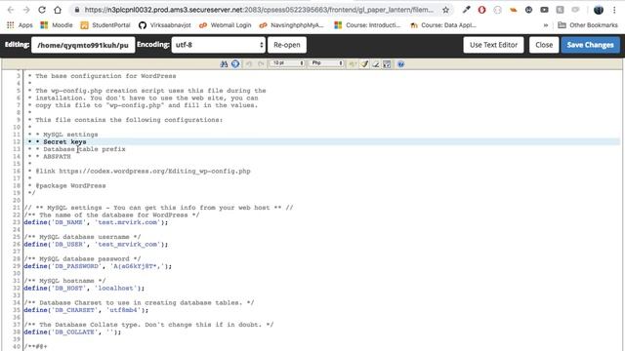Open Virksaabnavjot GitHub bookmark

(165, 25)
